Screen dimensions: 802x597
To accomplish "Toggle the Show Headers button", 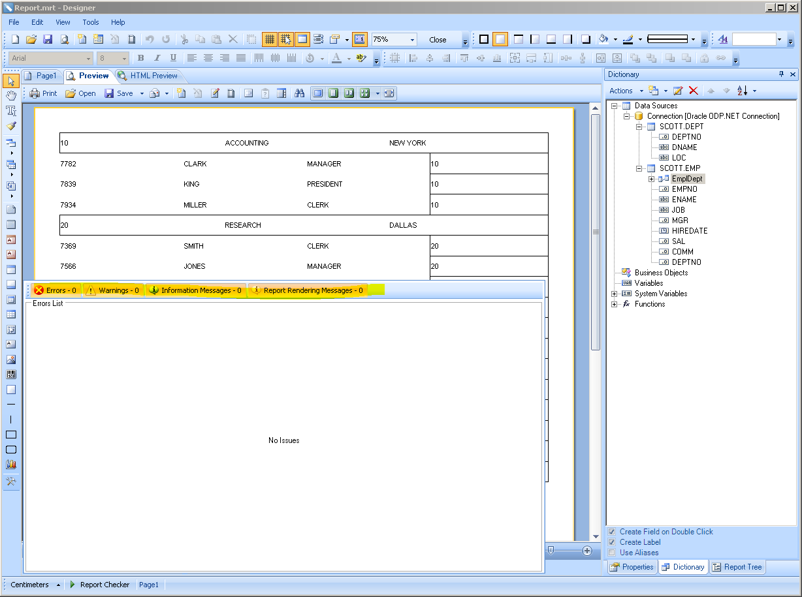I will pyautogui.click(x=302, y=40).
